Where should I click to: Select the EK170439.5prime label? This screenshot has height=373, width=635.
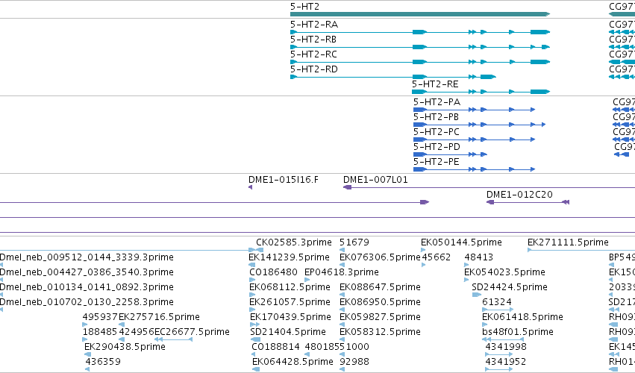tap(290, 317)
